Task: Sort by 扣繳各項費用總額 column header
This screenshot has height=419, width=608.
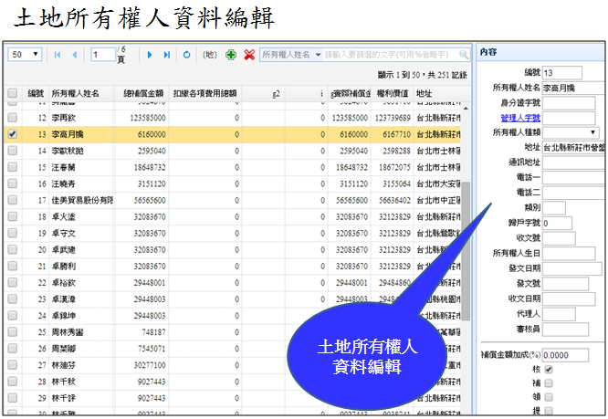Action: [x=205, y=93]
